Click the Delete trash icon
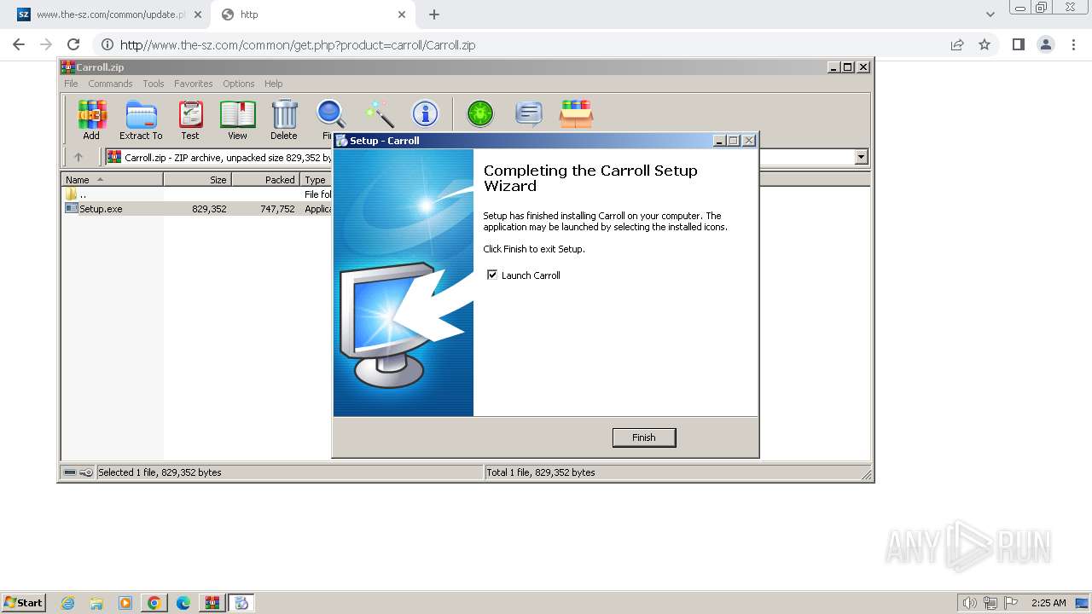This screenshot has height=614, width=1092. [x=284, y=119]
